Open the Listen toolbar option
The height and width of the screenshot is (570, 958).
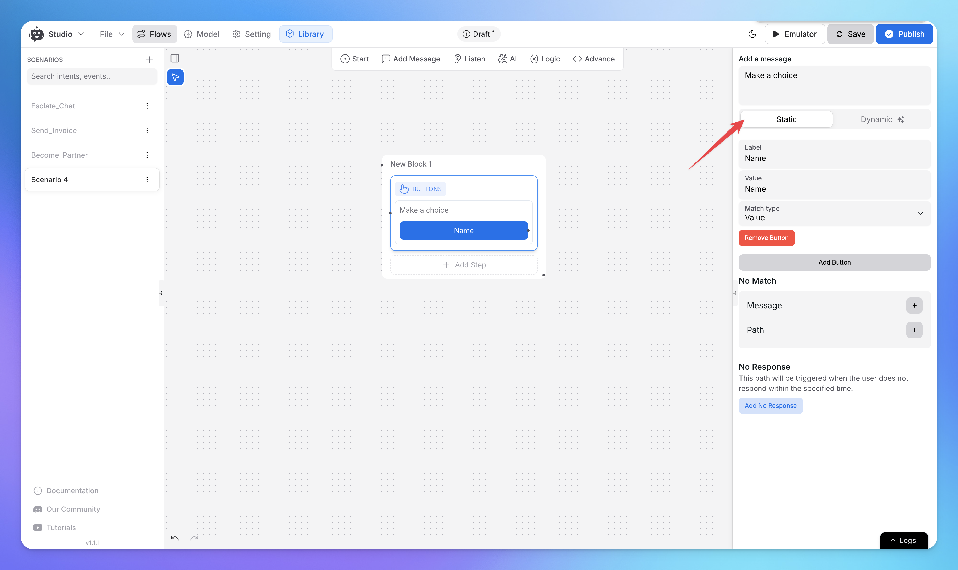[469, 59]
